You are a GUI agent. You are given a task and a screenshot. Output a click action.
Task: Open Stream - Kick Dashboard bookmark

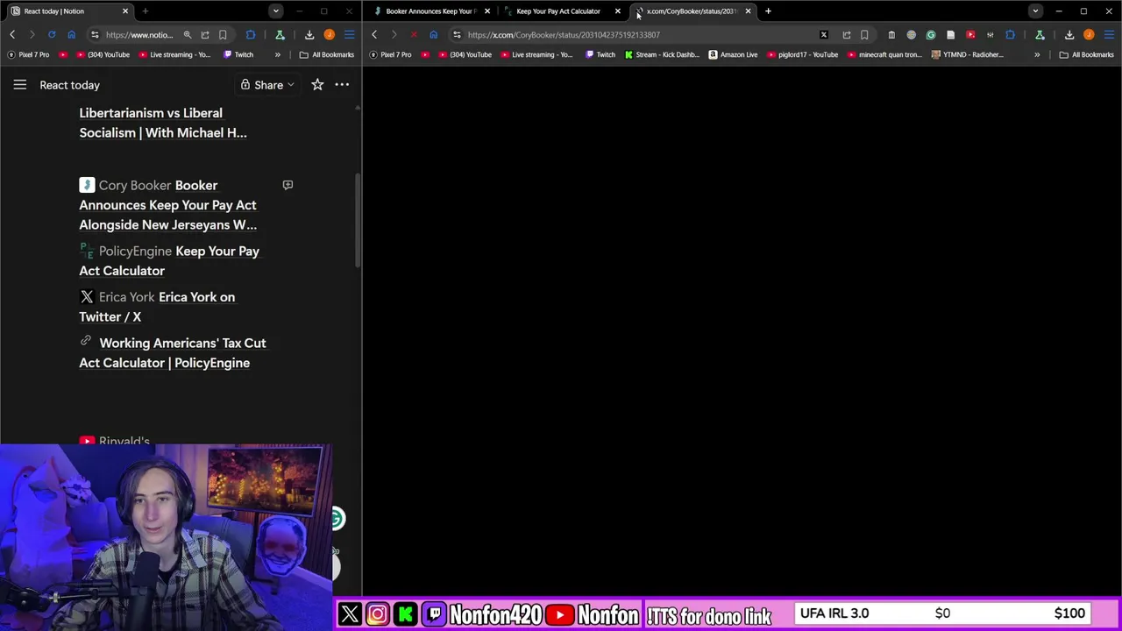pyautogui.click(x=661, y=54)
